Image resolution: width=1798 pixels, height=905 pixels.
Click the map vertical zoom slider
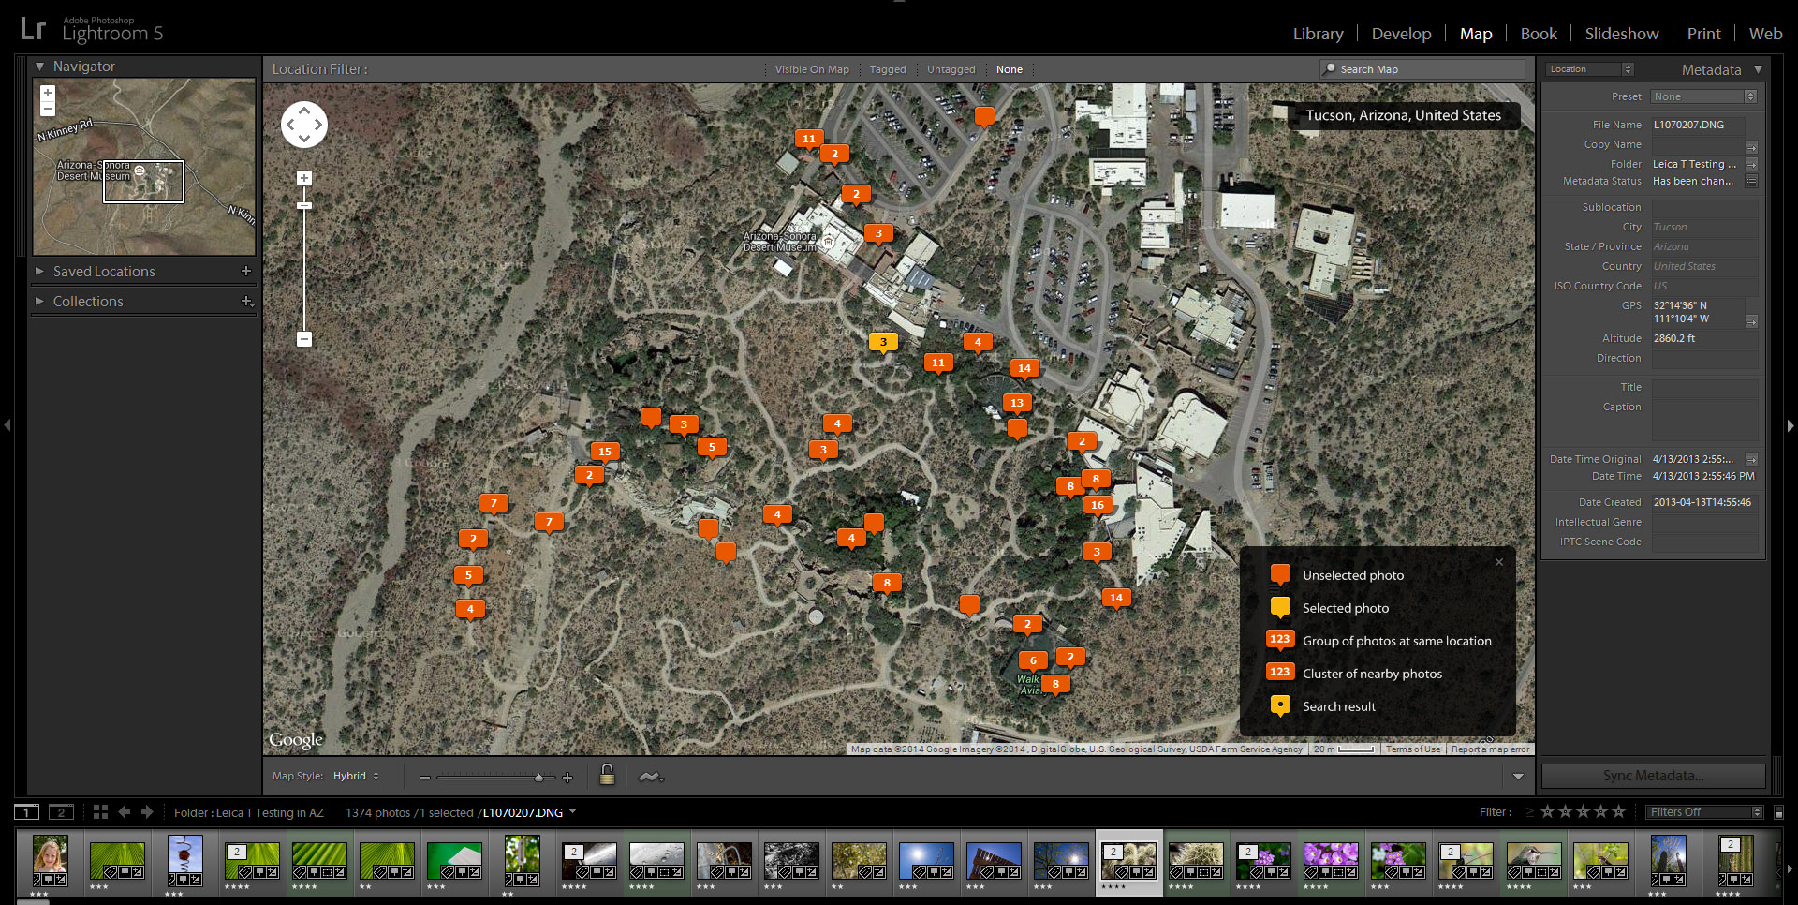[304, 259]
